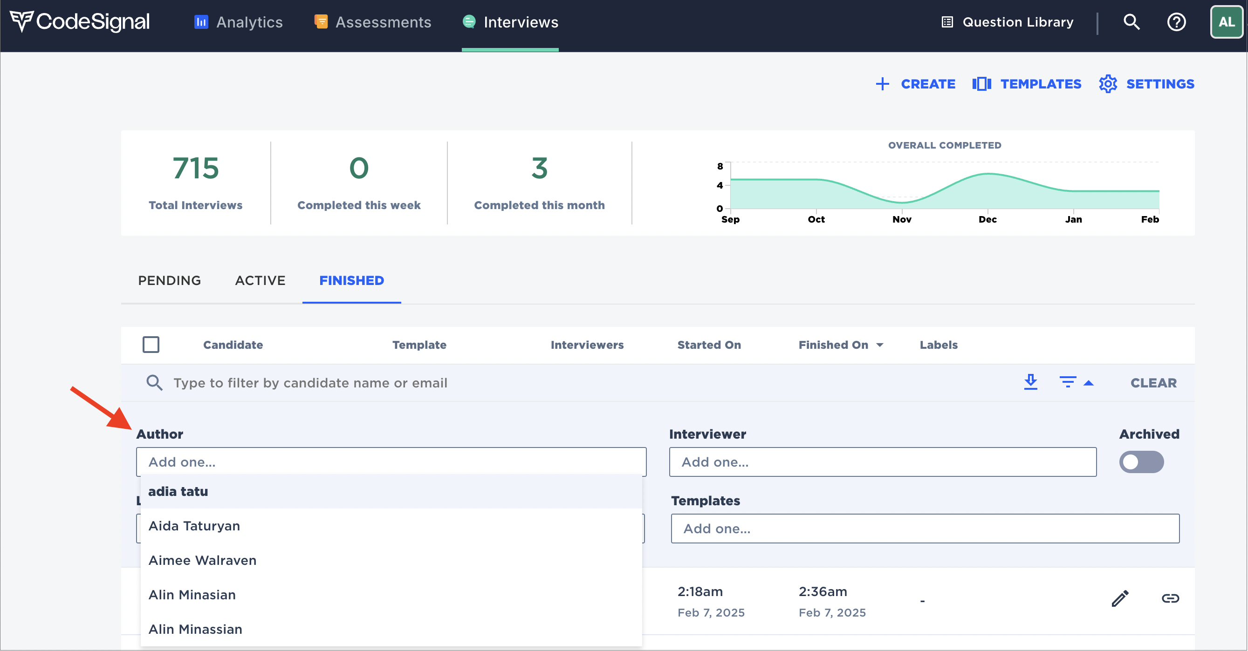Viewport: 1248px width, 651px height.
Task: Choose author adia tatu
Action: (x=391, y=491)
